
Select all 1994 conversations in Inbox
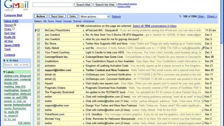click(x=155, y=26)
